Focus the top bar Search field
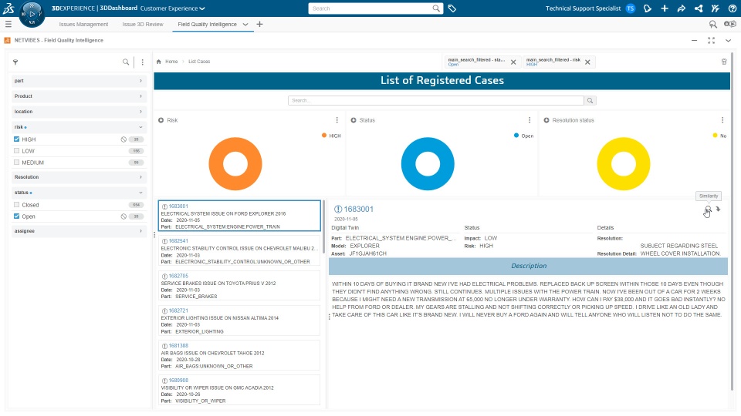 (370, 8)
